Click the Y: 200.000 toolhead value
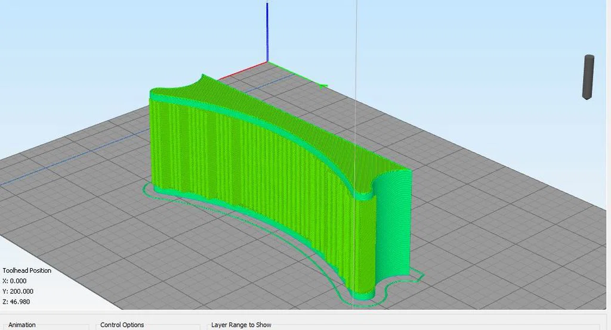Viewport: 611px width, 330px height. 18,291
